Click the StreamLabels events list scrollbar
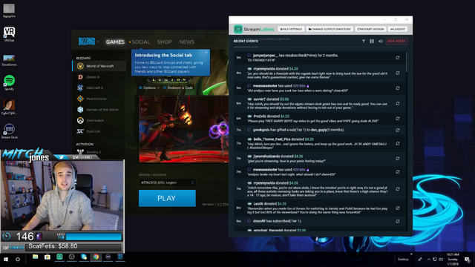475x267 pixels. click(x=406, y=62)
